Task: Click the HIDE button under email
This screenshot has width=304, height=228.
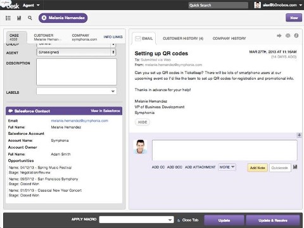Action: point(142,122)
